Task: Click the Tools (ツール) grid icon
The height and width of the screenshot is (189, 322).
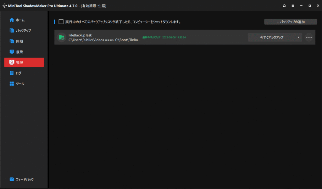Action: (x=12, y=84)
